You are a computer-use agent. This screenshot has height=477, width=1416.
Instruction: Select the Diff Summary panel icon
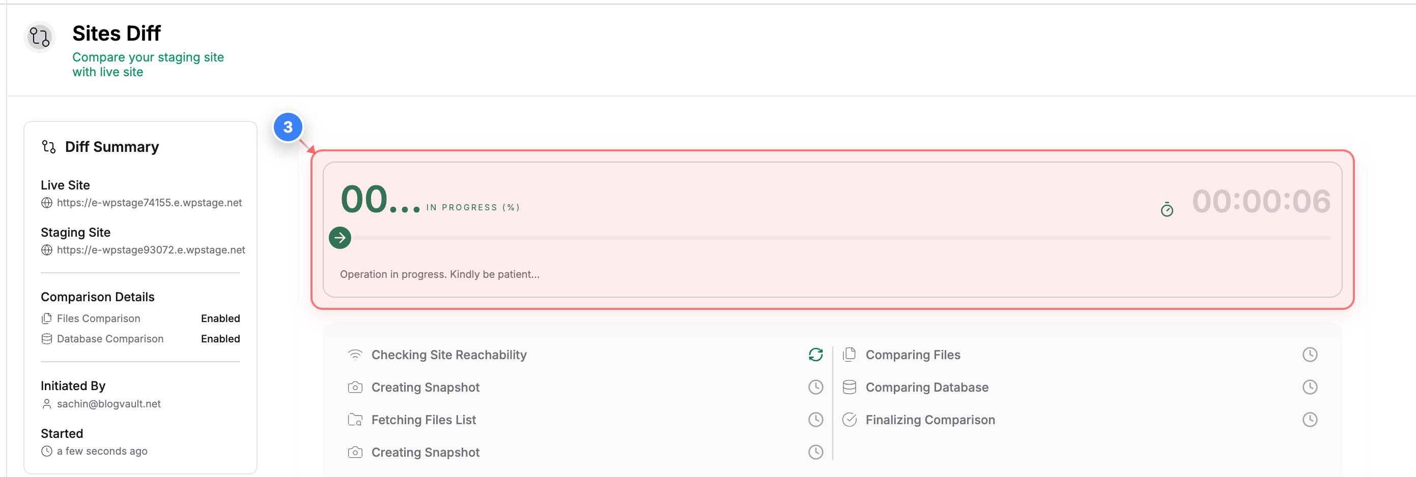[49, 146]
